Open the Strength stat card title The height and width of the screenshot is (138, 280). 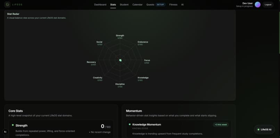click(22, 126)
